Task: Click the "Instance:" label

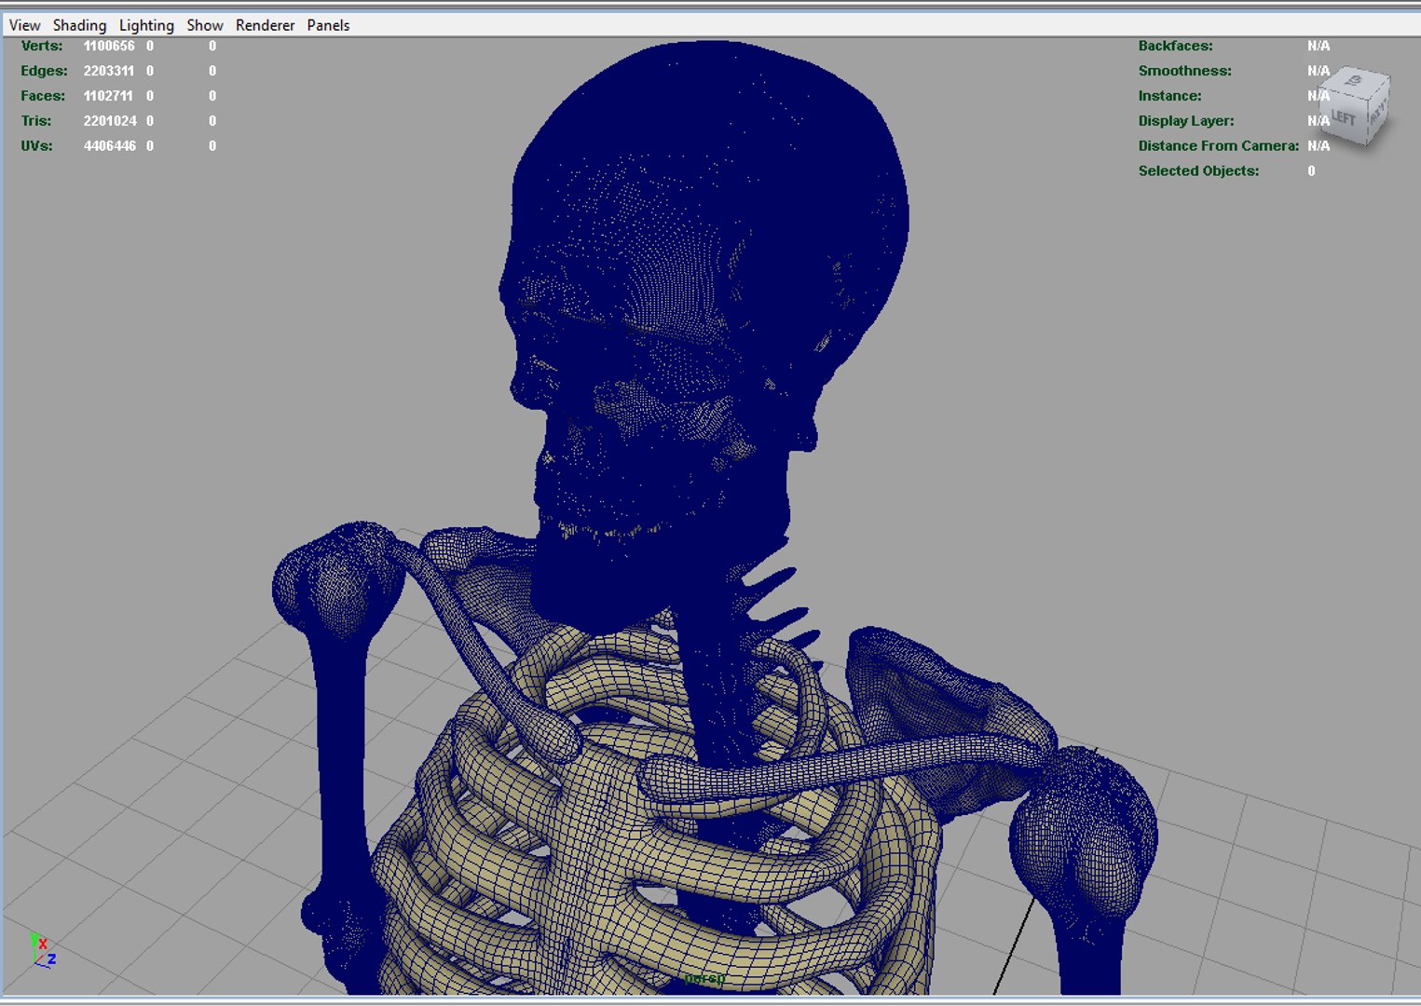Action: [1169, 96]
